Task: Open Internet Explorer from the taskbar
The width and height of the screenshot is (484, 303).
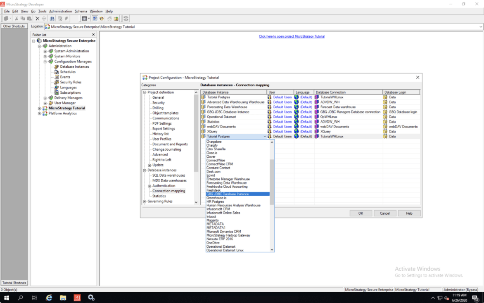Action: pos(49,298)
